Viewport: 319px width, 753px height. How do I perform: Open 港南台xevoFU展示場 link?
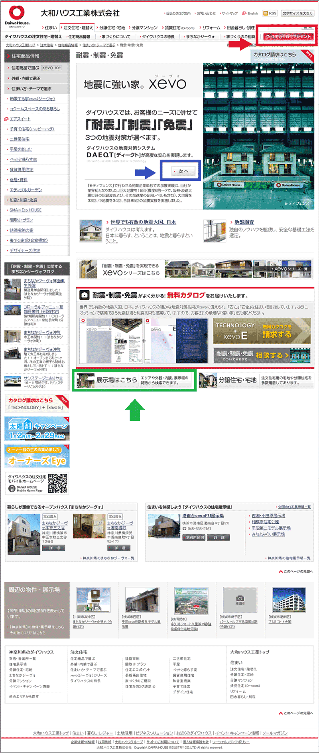203,516
